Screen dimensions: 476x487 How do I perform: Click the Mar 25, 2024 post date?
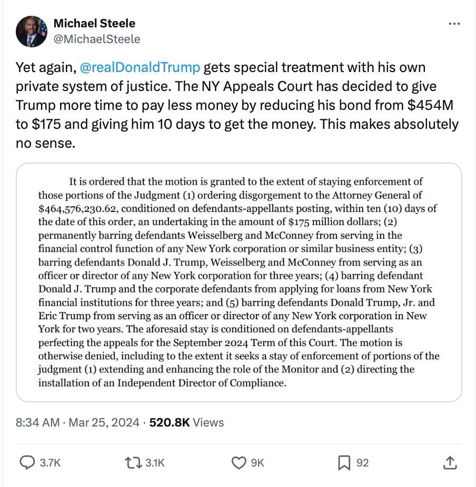pyautogui.click(x=104, y=422)
